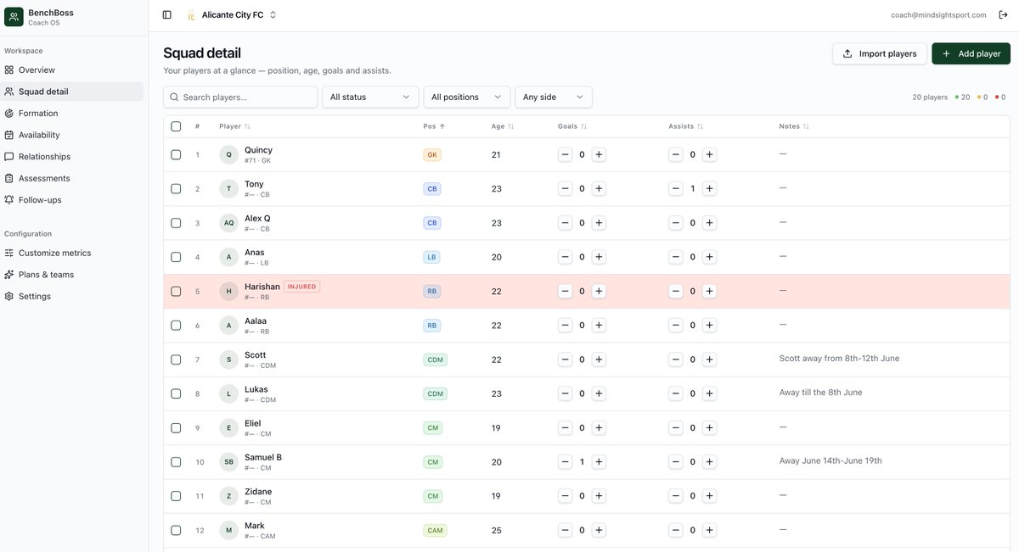Focus the Search players field
This screenshot has width=1019, height=552.
(240, 97)
